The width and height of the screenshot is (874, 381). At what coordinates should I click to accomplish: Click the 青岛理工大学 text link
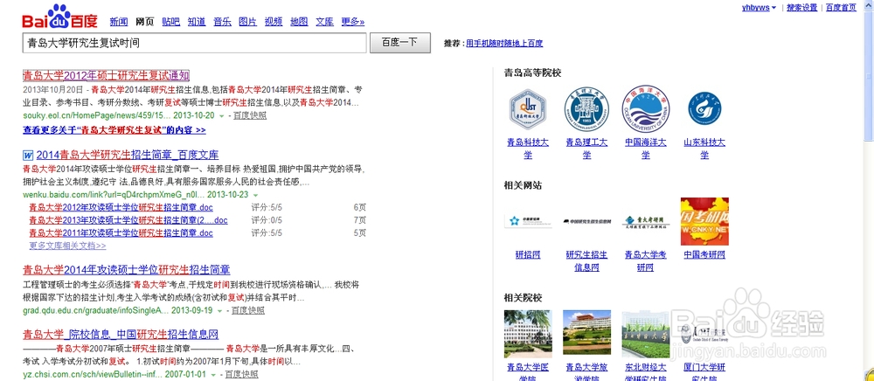(x=586, y=149)
